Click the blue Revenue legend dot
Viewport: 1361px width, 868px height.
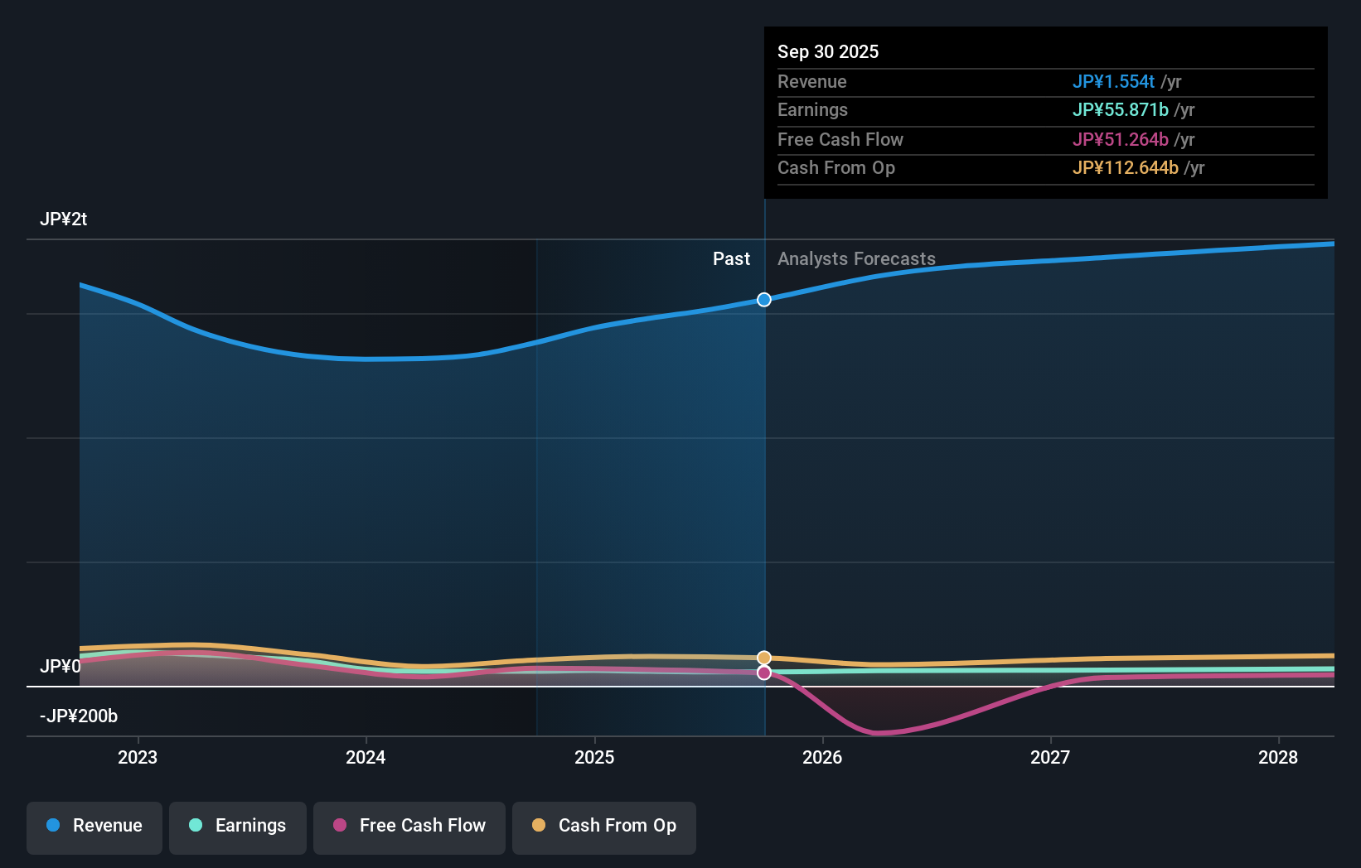point(53,825)
